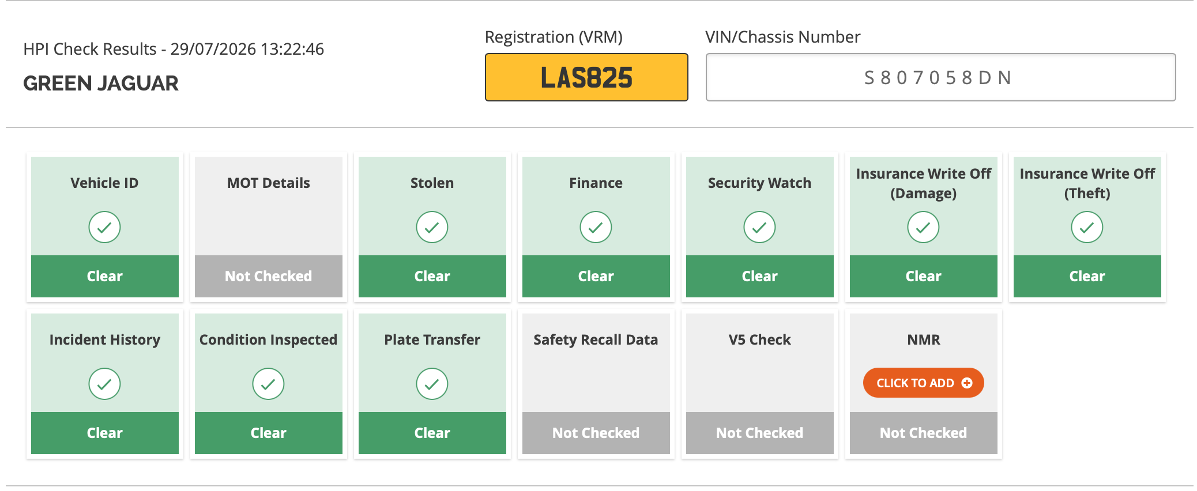Click the Not Checked bar under NMR
Image resolution: width=1197 pixels, height=491 pixels.
pyautogui.click(x=923, y=433)
